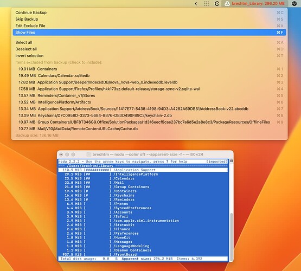Viewport: 301px width, 271px height.
Task: Click the Backup size: 136.16 MB label
Action: pos(37,135)
